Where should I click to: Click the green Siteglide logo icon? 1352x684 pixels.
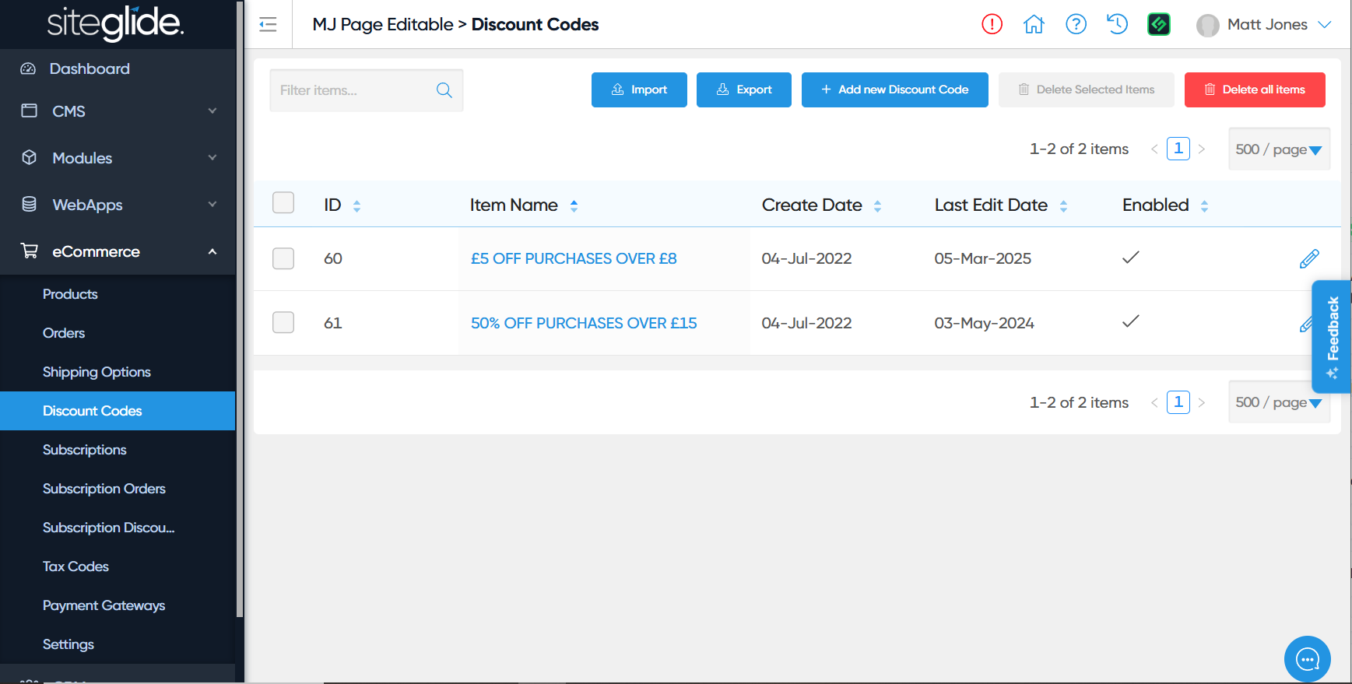click(1159, 24)
